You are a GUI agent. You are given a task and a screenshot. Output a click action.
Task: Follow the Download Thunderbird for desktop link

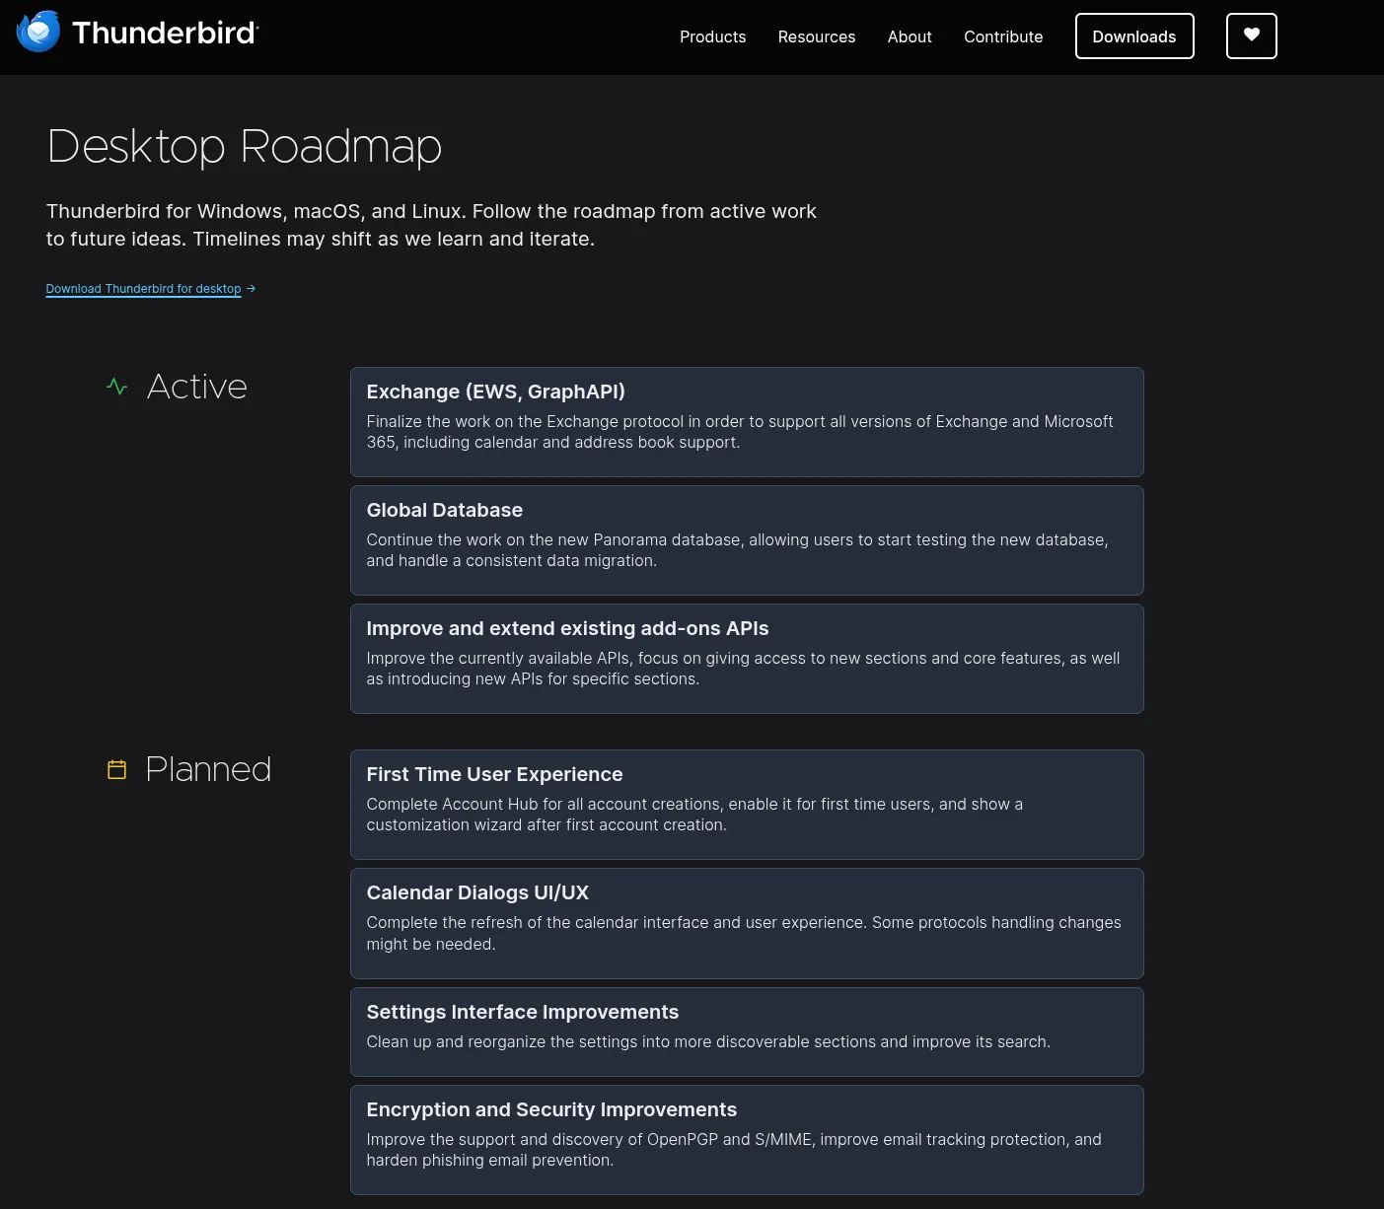click(x=143, y=288)
